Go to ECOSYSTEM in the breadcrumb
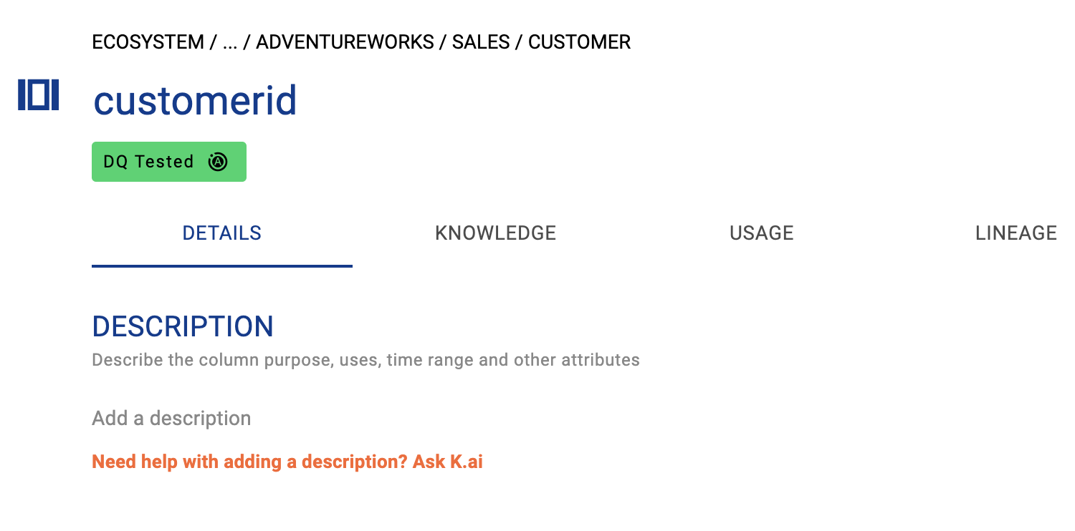The image size is (1075, 531). point(148,42)
